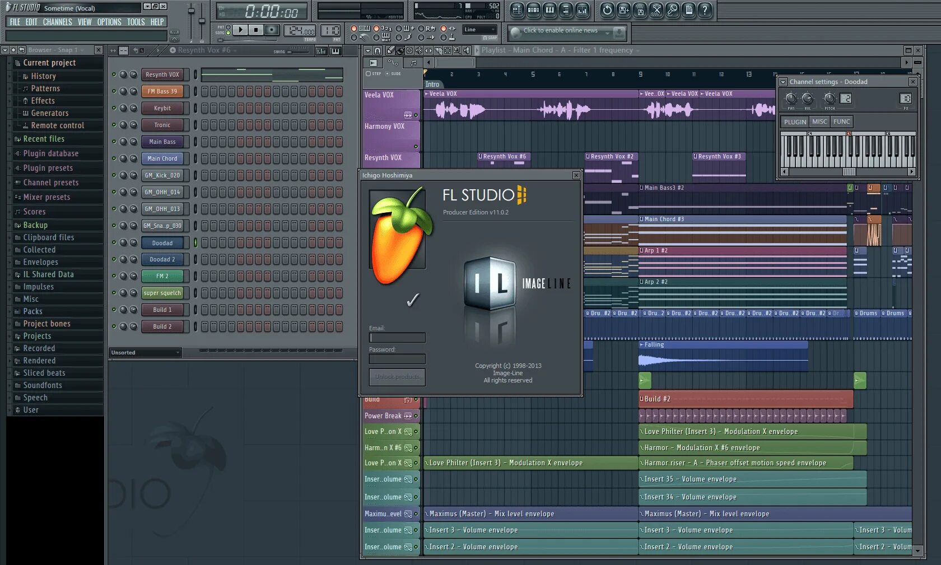The width and height of the screenshot is (941, 565).
Task: Open the playlist options menu arrow
Action: (x=367, y=50)
